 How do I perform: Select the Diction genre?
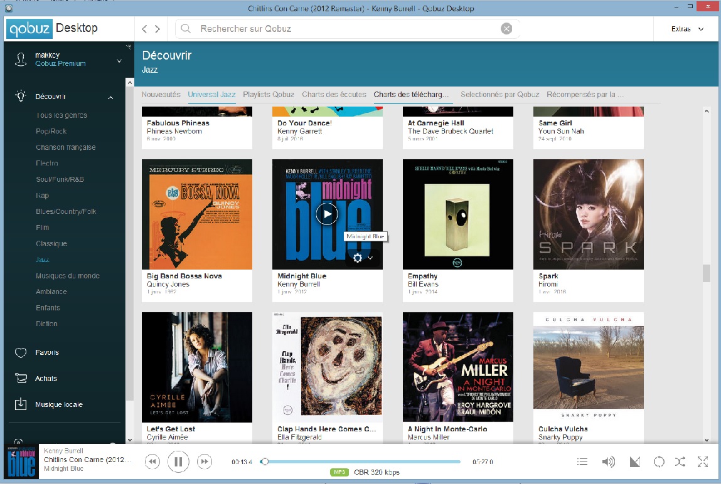pos(46,324)
